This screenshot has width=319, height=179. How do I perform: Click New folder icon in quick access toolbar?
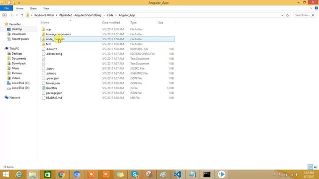click(14, 2)
